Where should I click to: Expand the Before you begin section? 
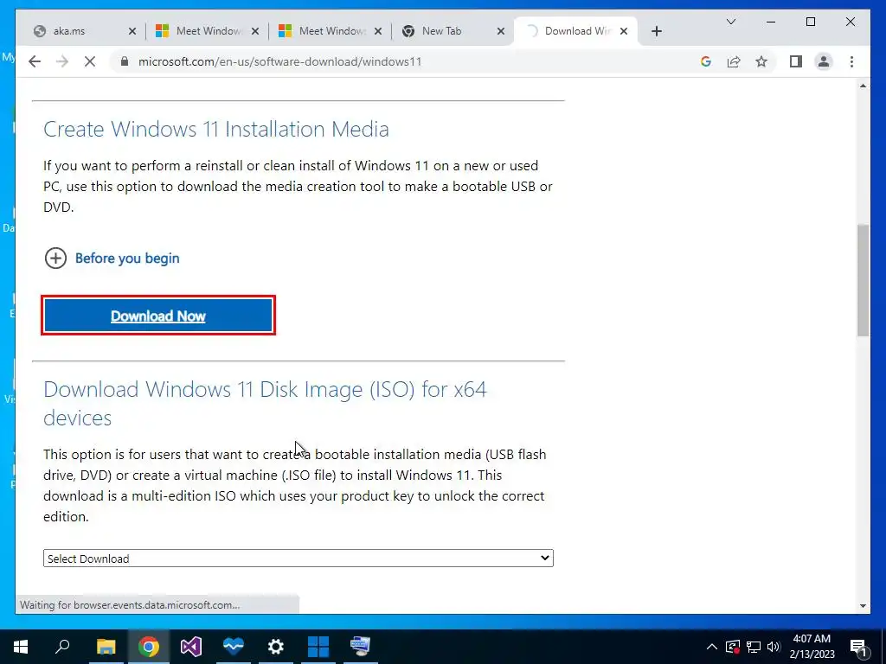[x=55, y=259]
